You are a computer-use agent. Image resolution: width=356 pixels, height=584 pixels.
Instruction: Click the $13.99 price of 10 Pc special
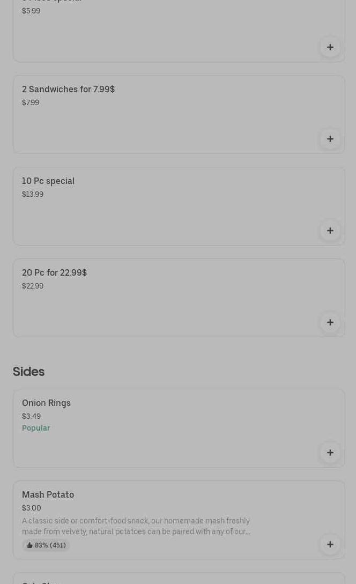point(33,195)
